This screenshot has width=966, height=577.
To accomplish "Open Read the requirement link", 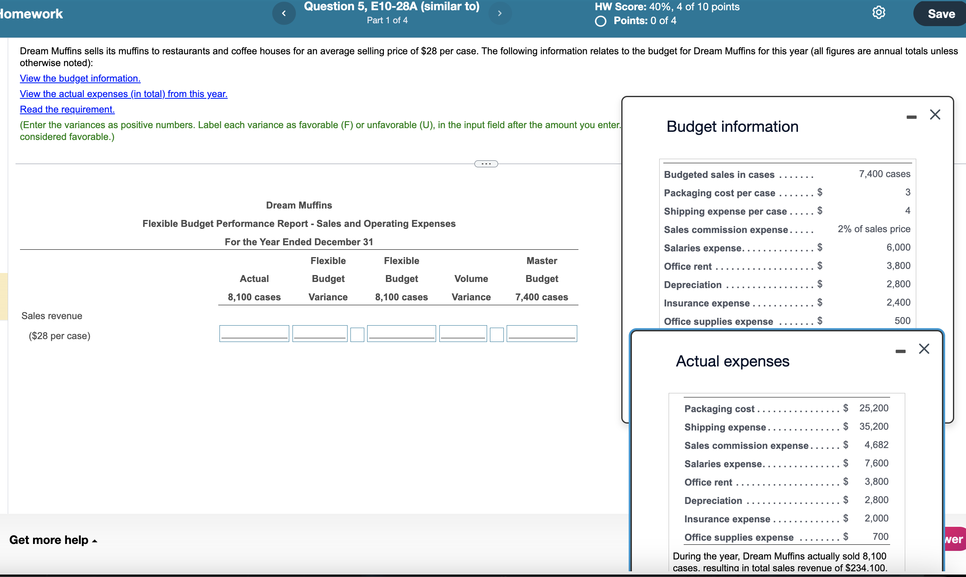I will [x=67, y=109].
